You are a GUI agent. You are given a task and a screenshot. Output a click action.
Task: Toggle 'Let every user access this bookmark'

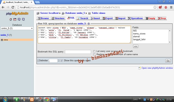(x=94, y=51)
